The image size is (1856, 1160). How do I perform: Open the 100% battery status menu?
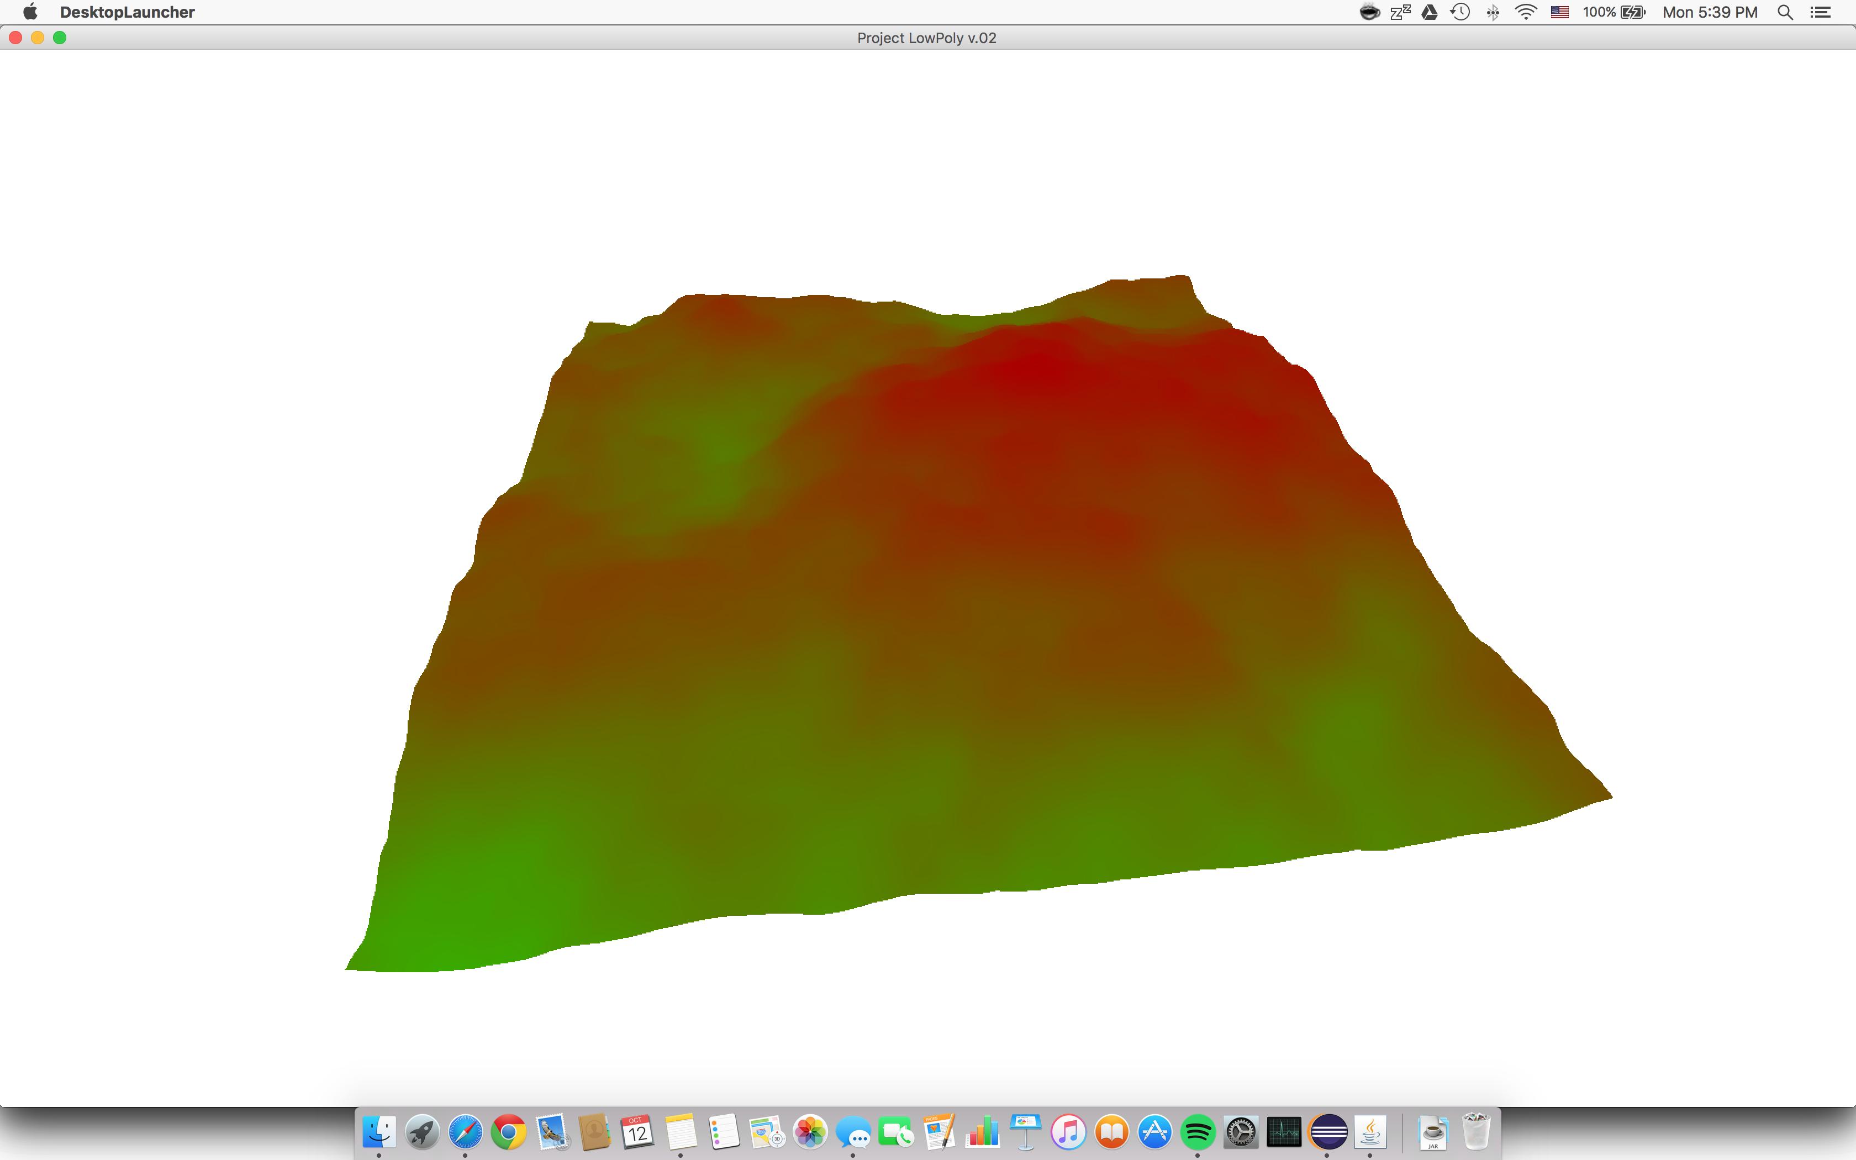1614,12
